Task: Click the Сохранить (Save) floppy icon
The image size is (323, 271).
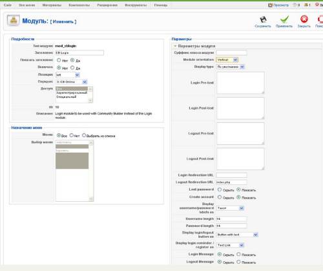Action: 263,19
